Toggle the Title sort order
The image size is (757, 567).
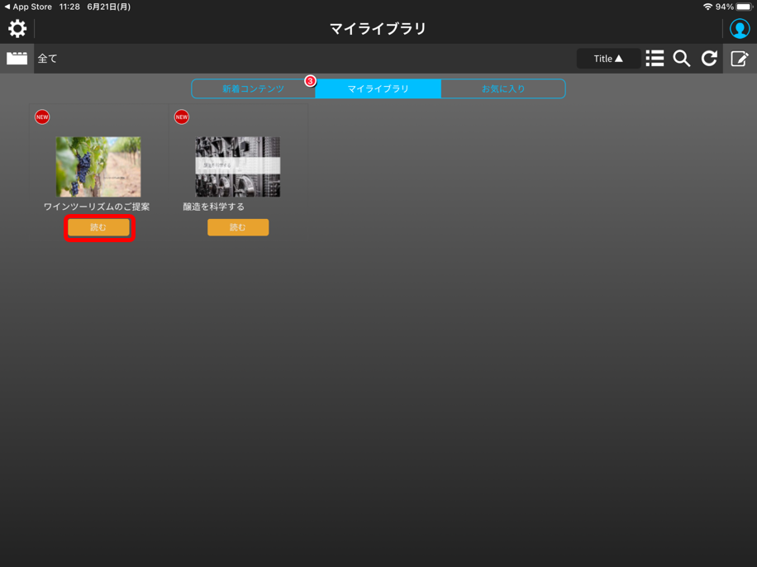[x=608, y=59]
